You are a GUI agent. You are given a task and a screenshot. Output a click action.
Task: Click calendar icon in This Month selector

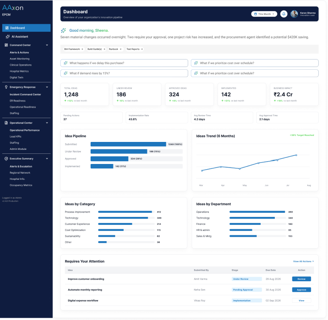[255, 14]
